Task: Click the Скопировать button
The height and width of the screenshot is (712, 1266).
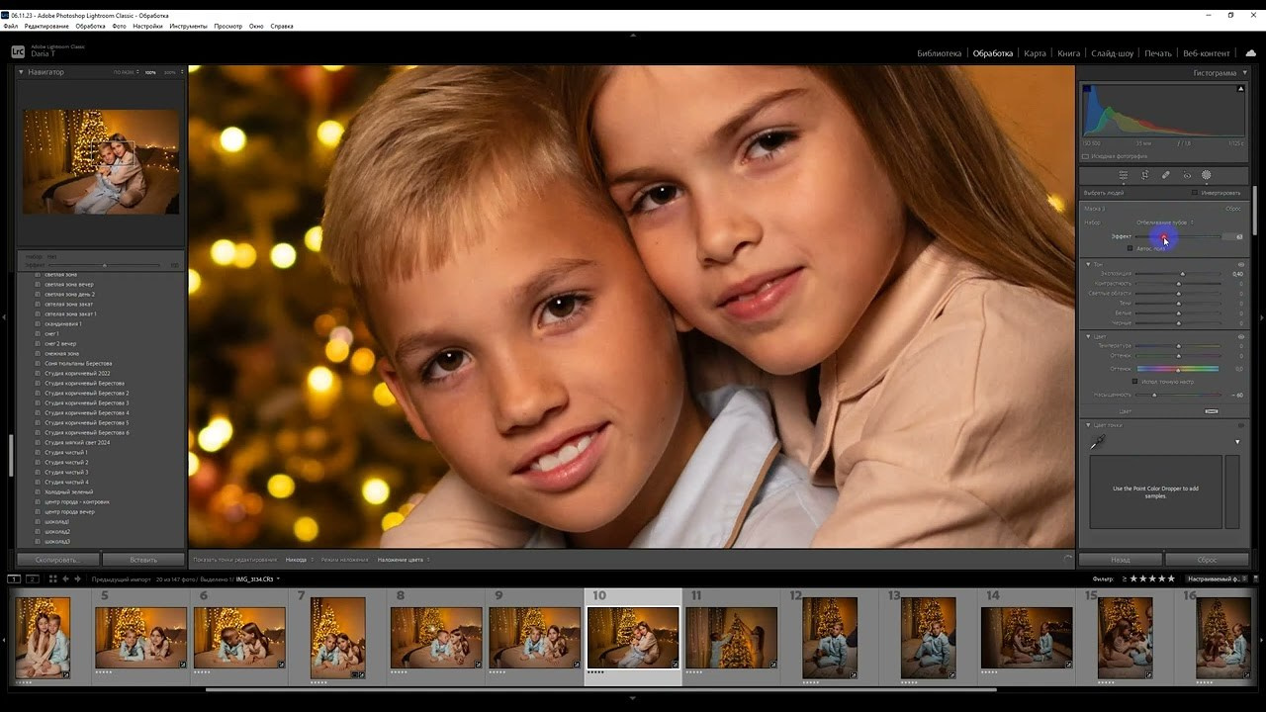Action: [x=56, y=560]
